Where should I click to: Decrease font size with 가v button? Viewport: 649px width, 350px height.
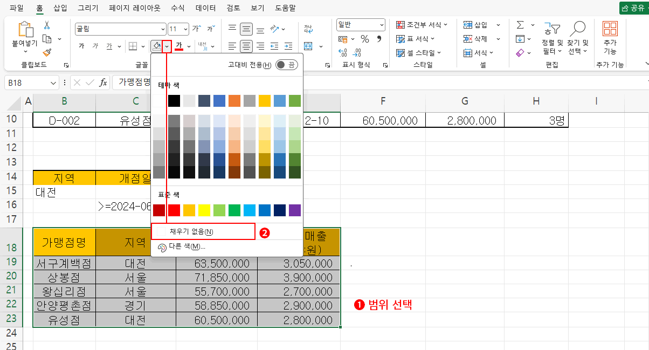point(211,29)
